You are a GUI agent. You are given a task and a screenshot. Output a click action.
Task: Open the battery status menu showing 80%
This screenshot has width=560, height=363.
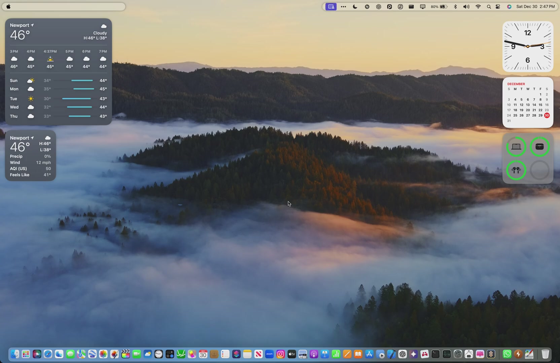click(x=439, y=7)
